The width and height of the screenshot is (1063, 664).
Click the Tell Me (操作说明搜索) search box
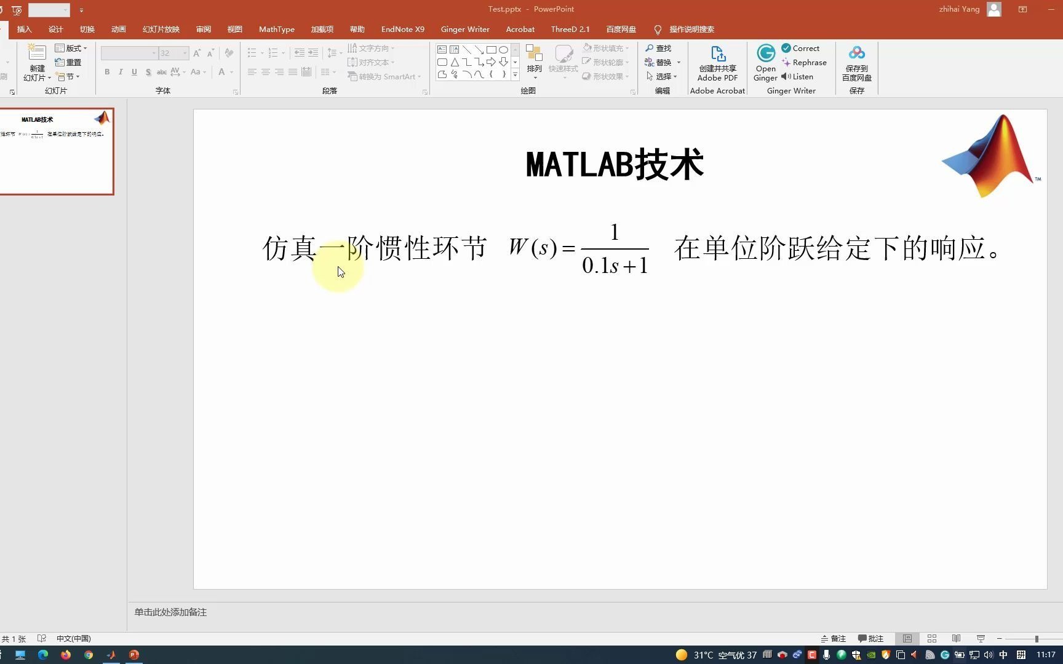[x=684, y=29]
